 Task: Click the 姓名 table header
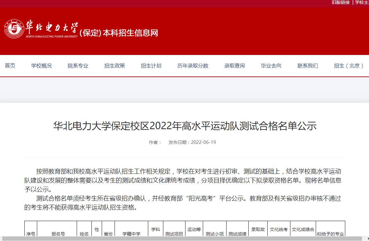84,234
